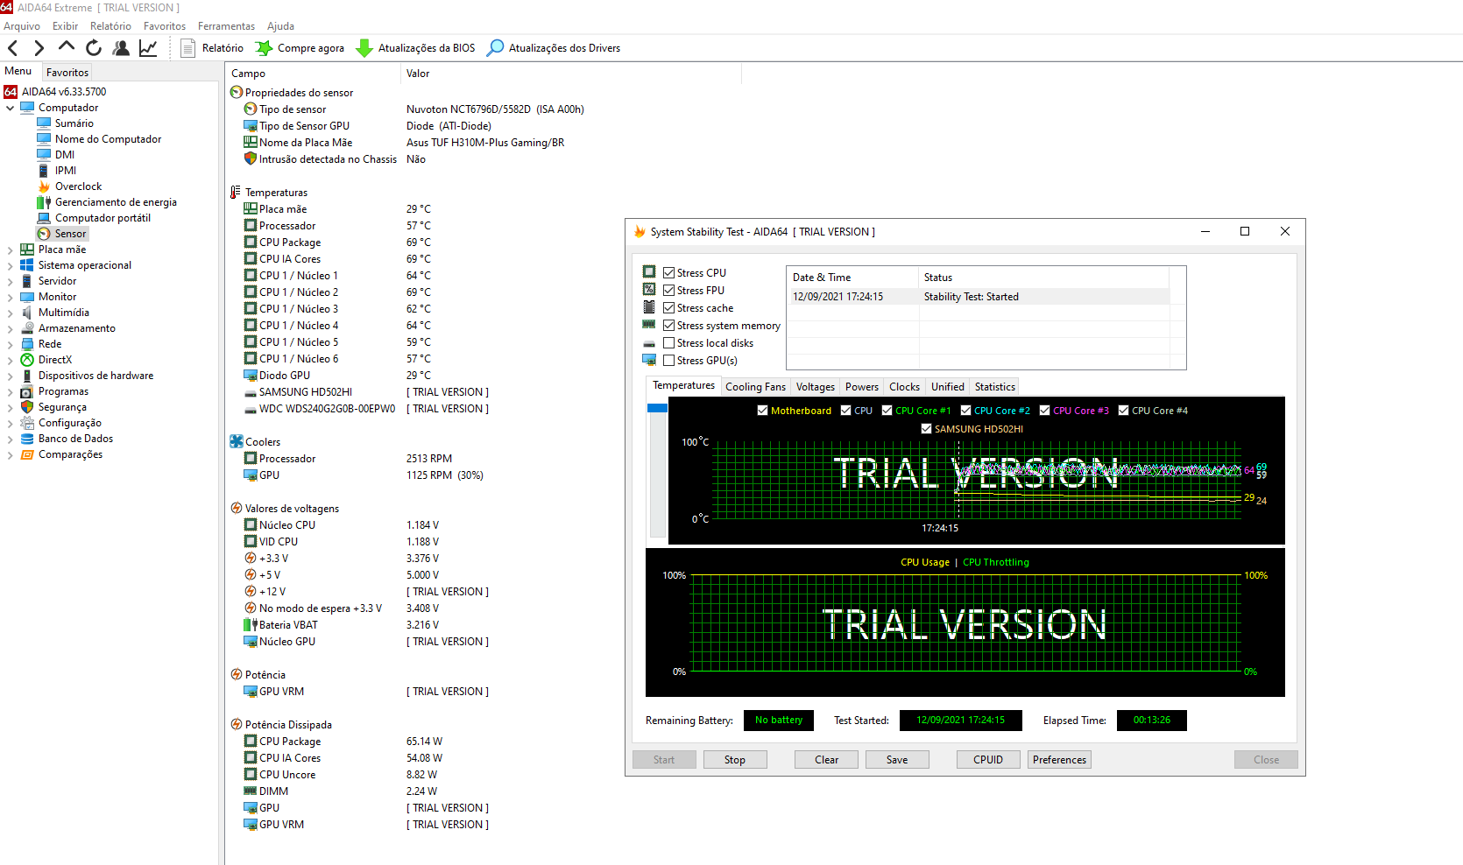Open CPUID from the stability test
This screenshot has height=865, width=1463.
[x=988, y=760]
